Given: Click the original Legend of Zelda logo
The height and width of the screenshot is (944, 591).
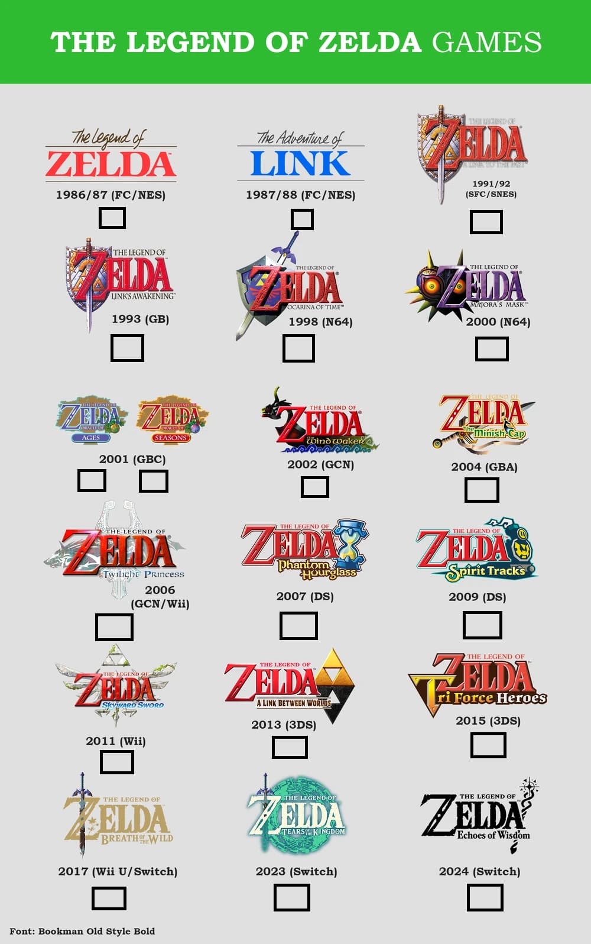Looking at the screenshot, I should (x=111, y=154).
